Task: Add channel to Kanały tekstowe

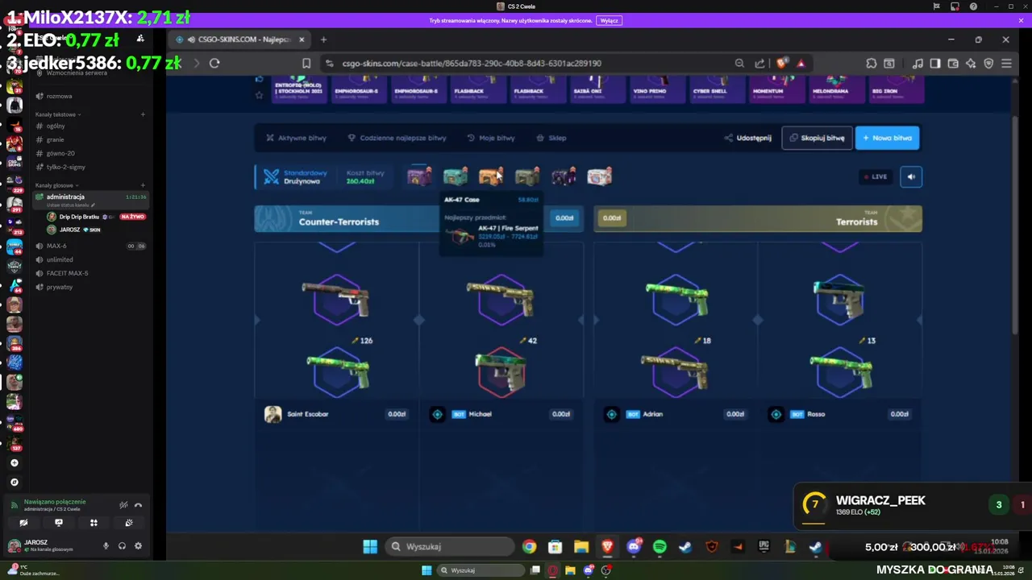Action: coord(143,114)
